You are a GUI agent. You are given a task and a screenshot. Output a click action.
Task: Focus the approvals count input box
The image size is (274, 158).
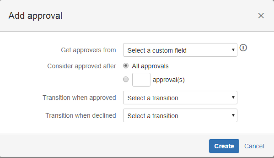tap(141, 80)
